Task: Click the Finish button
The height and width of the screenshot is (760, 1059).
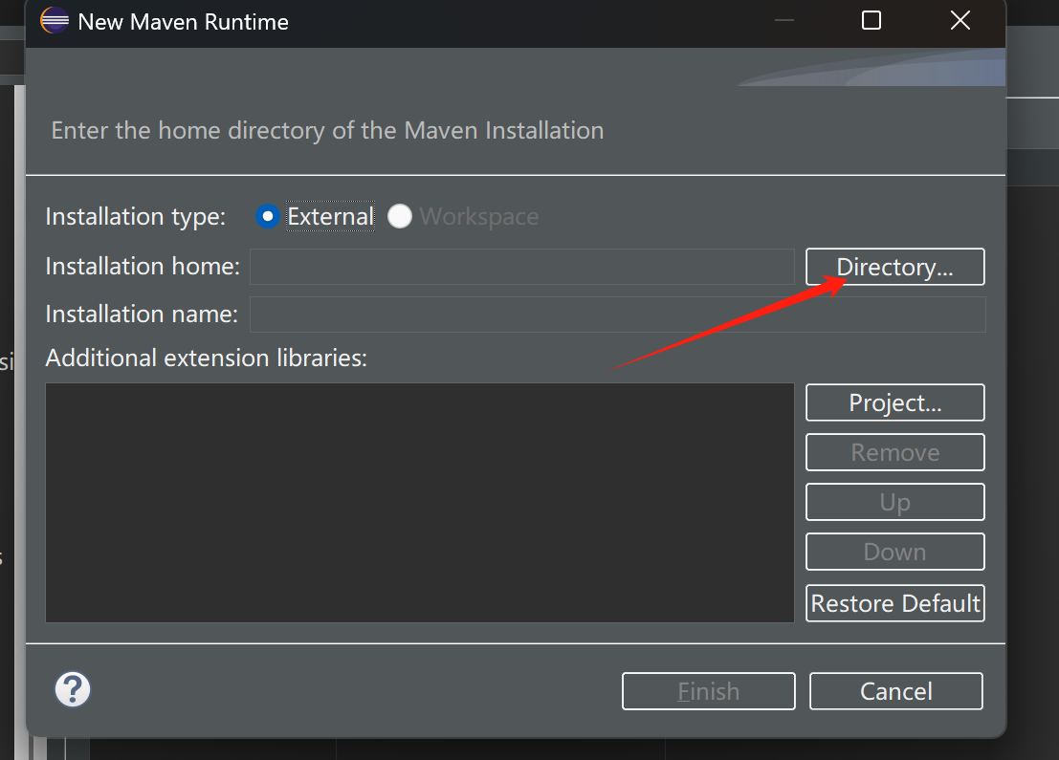Action: coord(708,691)
